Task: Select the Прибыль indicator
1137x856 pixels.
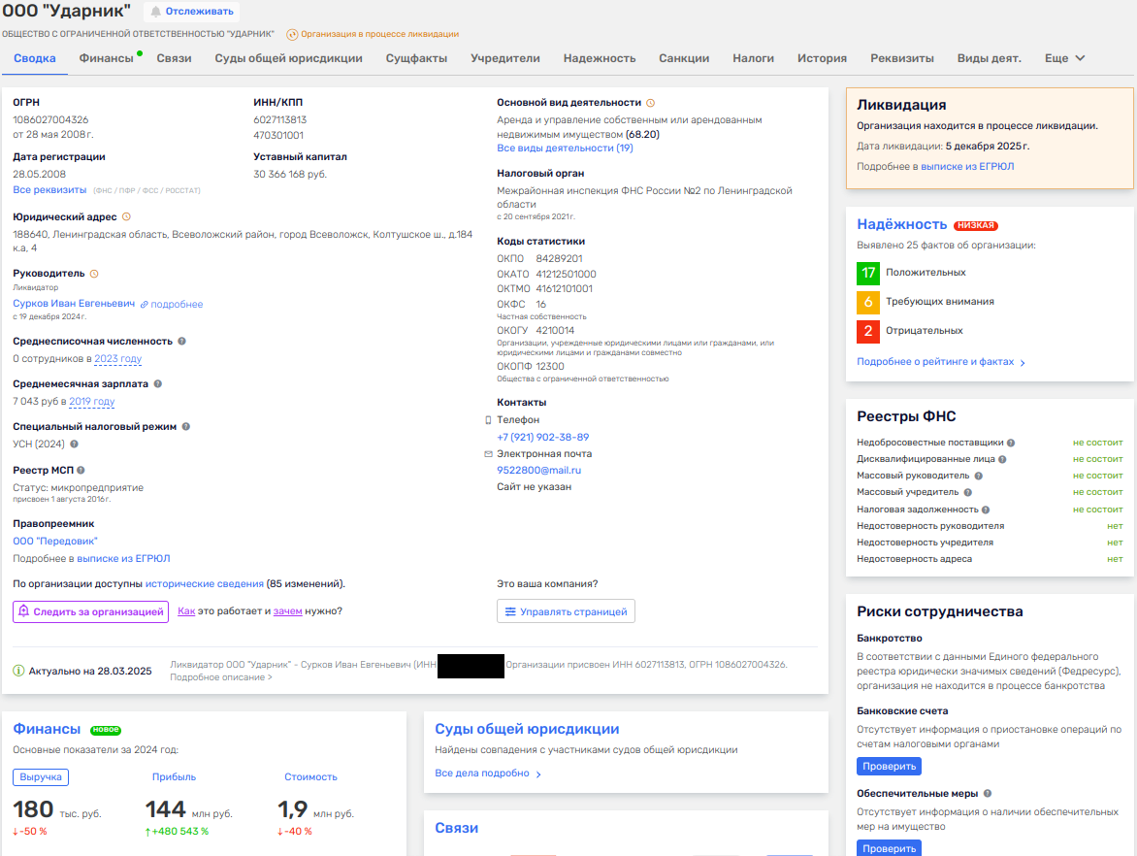Action: pyautogui.click(x=174, y=777)
